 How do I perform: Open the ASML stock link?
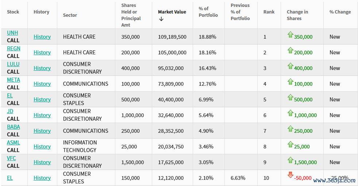point(13,143)
